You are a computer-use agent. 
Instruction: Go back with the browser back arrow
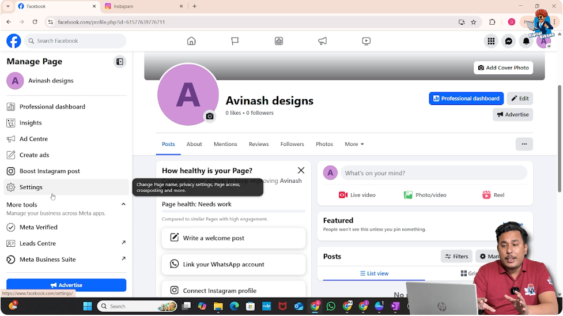(x=9, y=22)
